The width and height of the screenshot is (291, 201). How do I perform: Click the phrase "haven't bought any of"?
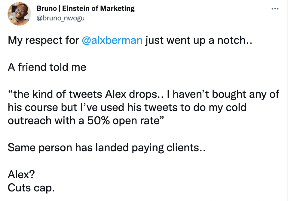pos(226,94)
